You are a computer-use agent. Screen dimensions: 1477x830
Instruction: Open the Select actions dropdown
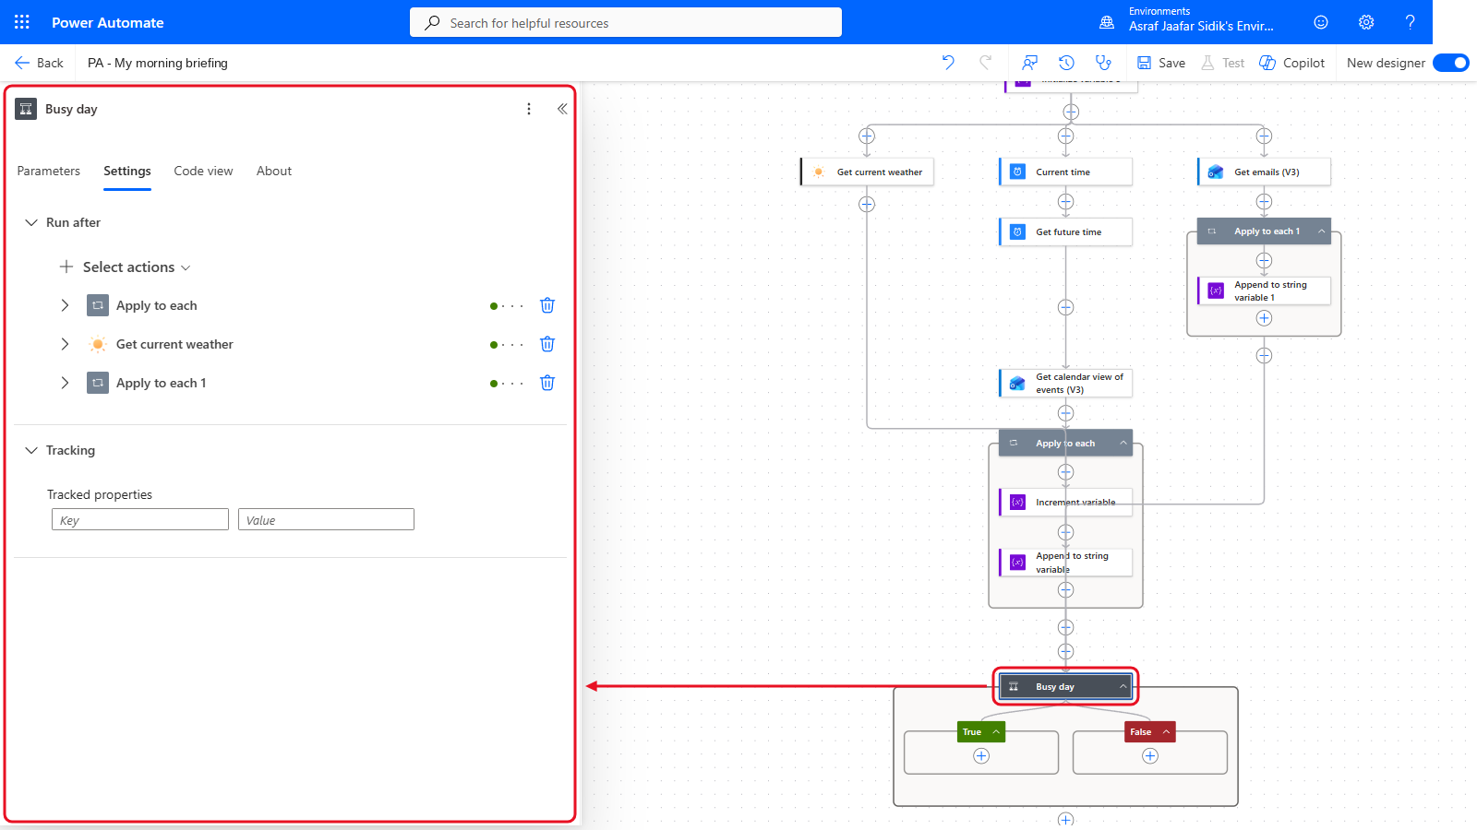coord(125,267)
